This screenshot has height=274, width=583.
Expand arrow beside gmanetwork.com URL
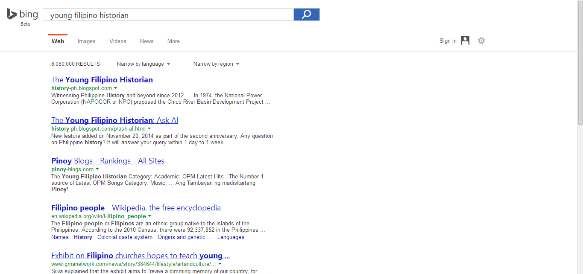pos(219,264)
